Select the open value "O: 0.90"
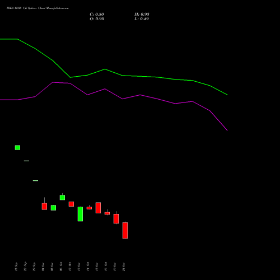 (x=97, y=19)
